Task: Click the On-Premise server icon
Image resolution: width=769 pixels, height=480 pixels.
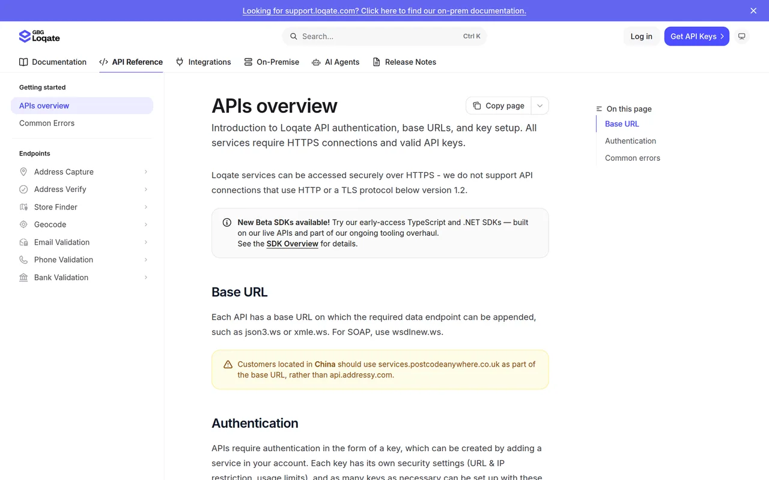Action: [248, 62]
